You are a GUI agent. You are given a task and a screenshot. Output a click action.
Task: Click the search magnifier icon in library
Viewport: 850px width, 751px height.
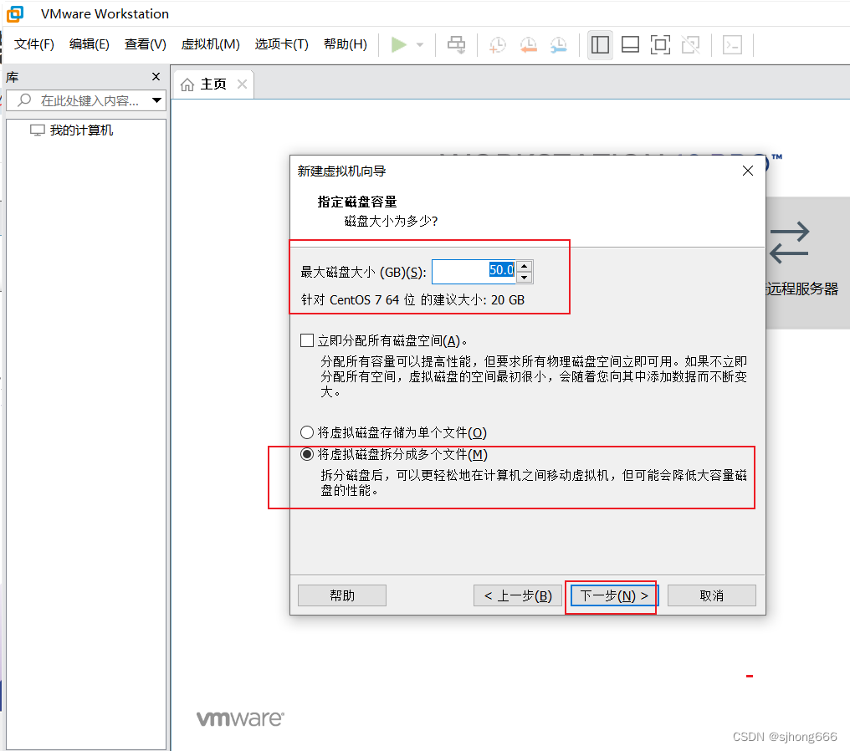(24, 100)
